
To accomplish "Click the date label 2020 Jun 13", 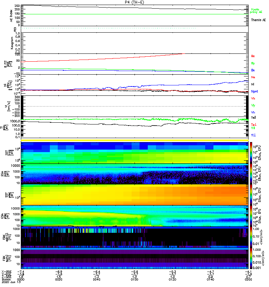I will (x=11, y=282).
